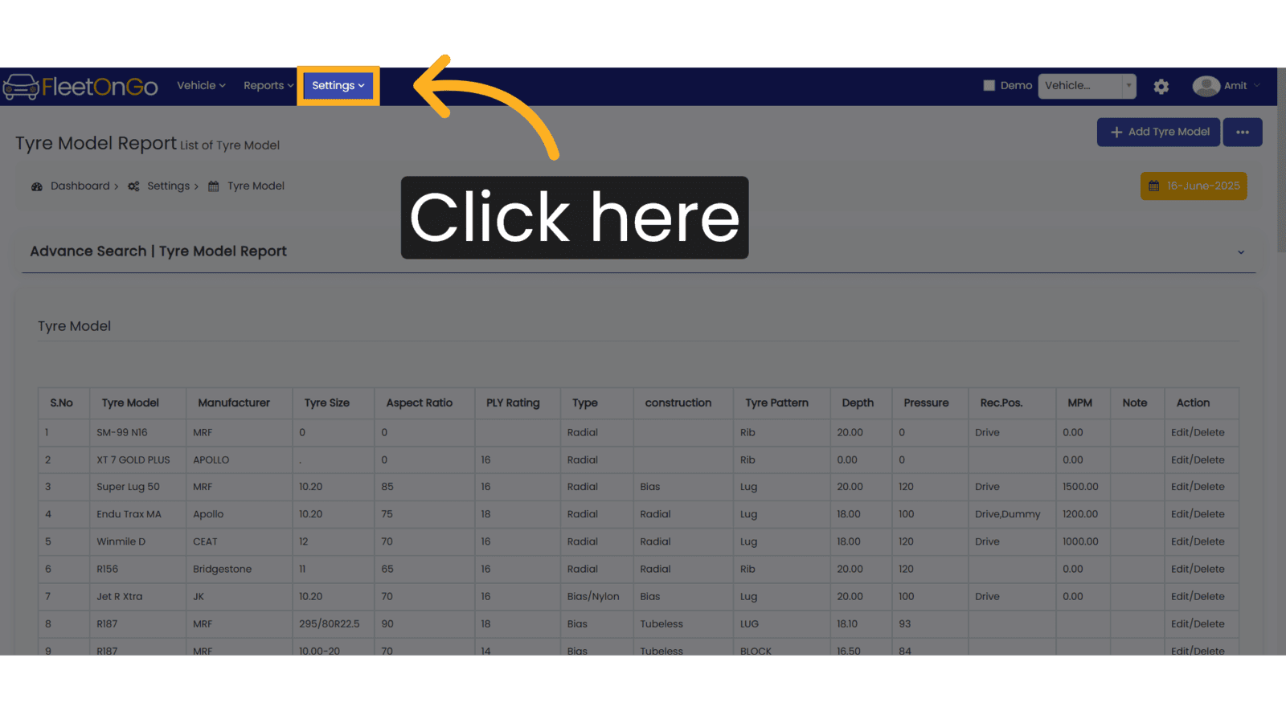Expand the Advance Search panel chevron
Screen dimensions: 1286x723
tap(1240, 252)
